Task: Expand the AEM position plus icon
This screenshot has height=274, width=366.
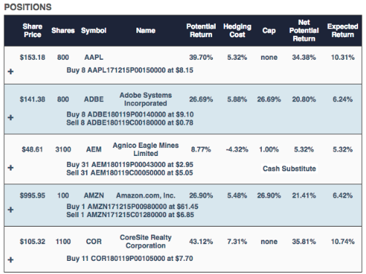Action: click(x=11, y=168)
